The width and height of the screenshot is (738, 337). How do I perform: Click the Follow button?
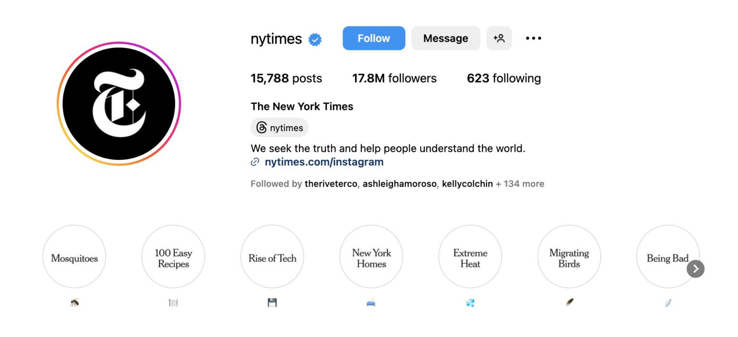coord(374,38)
